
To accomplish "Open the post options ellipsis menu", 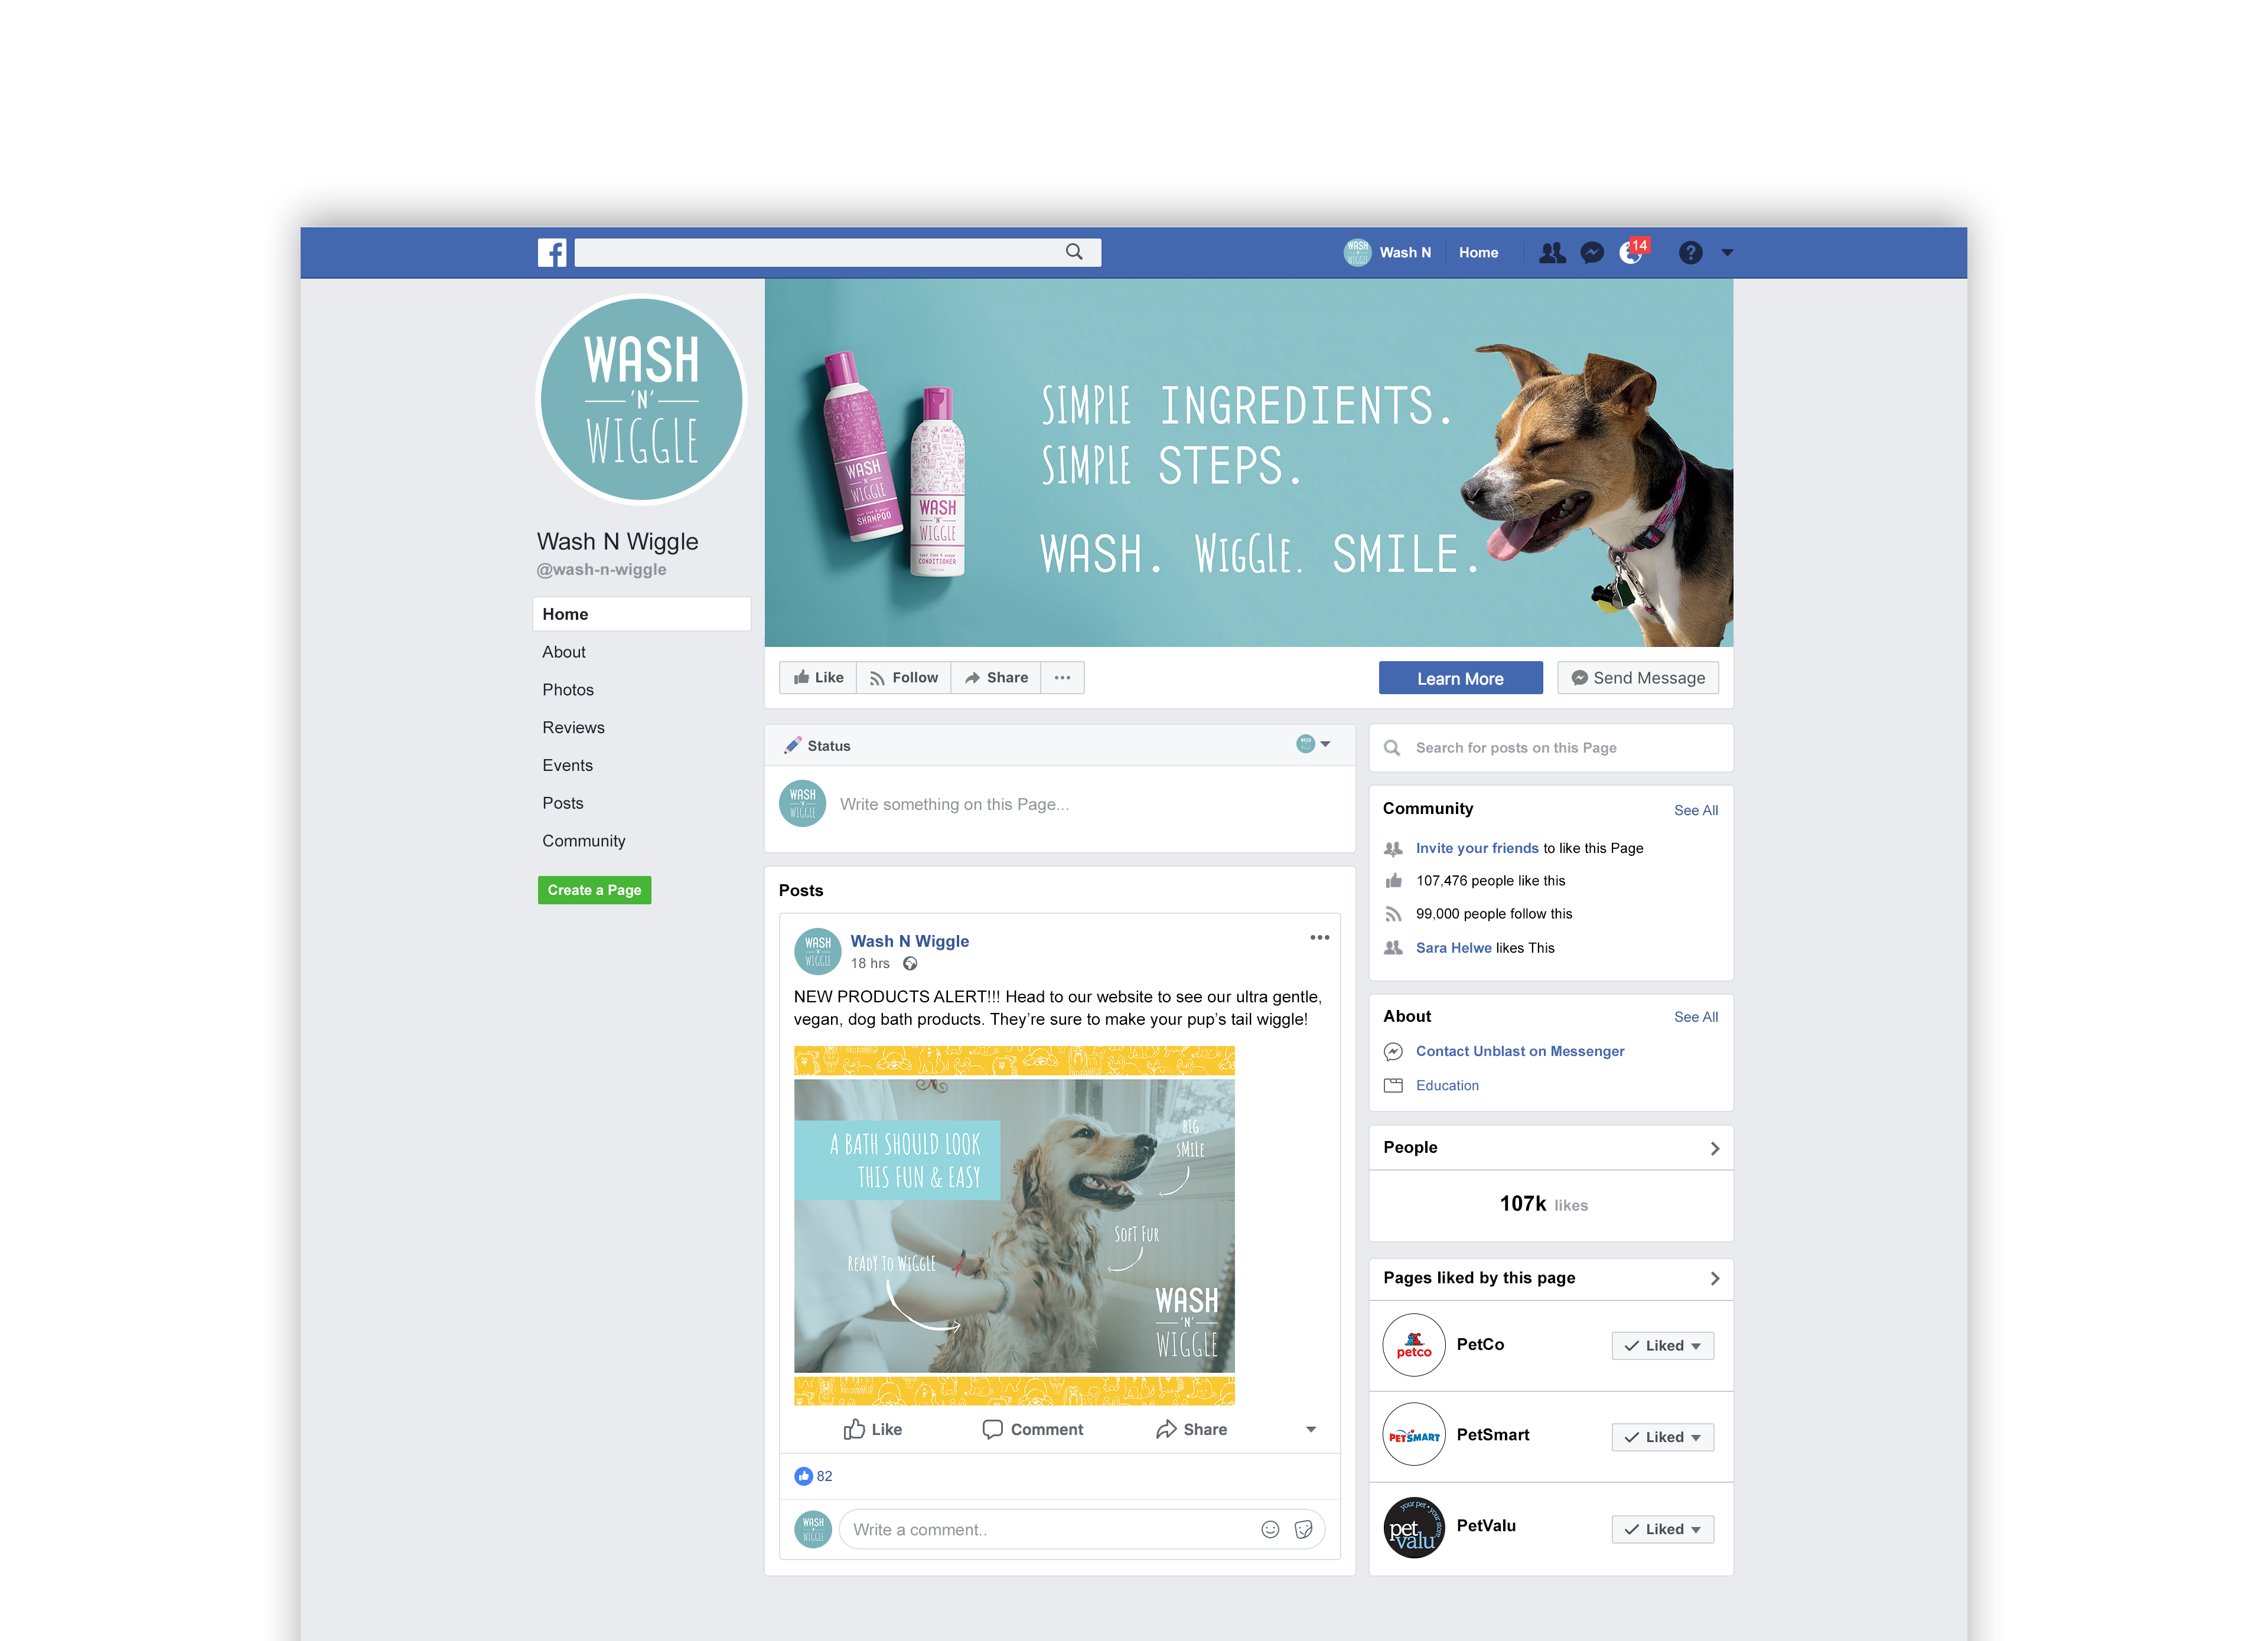I will tap(1319, 937).
